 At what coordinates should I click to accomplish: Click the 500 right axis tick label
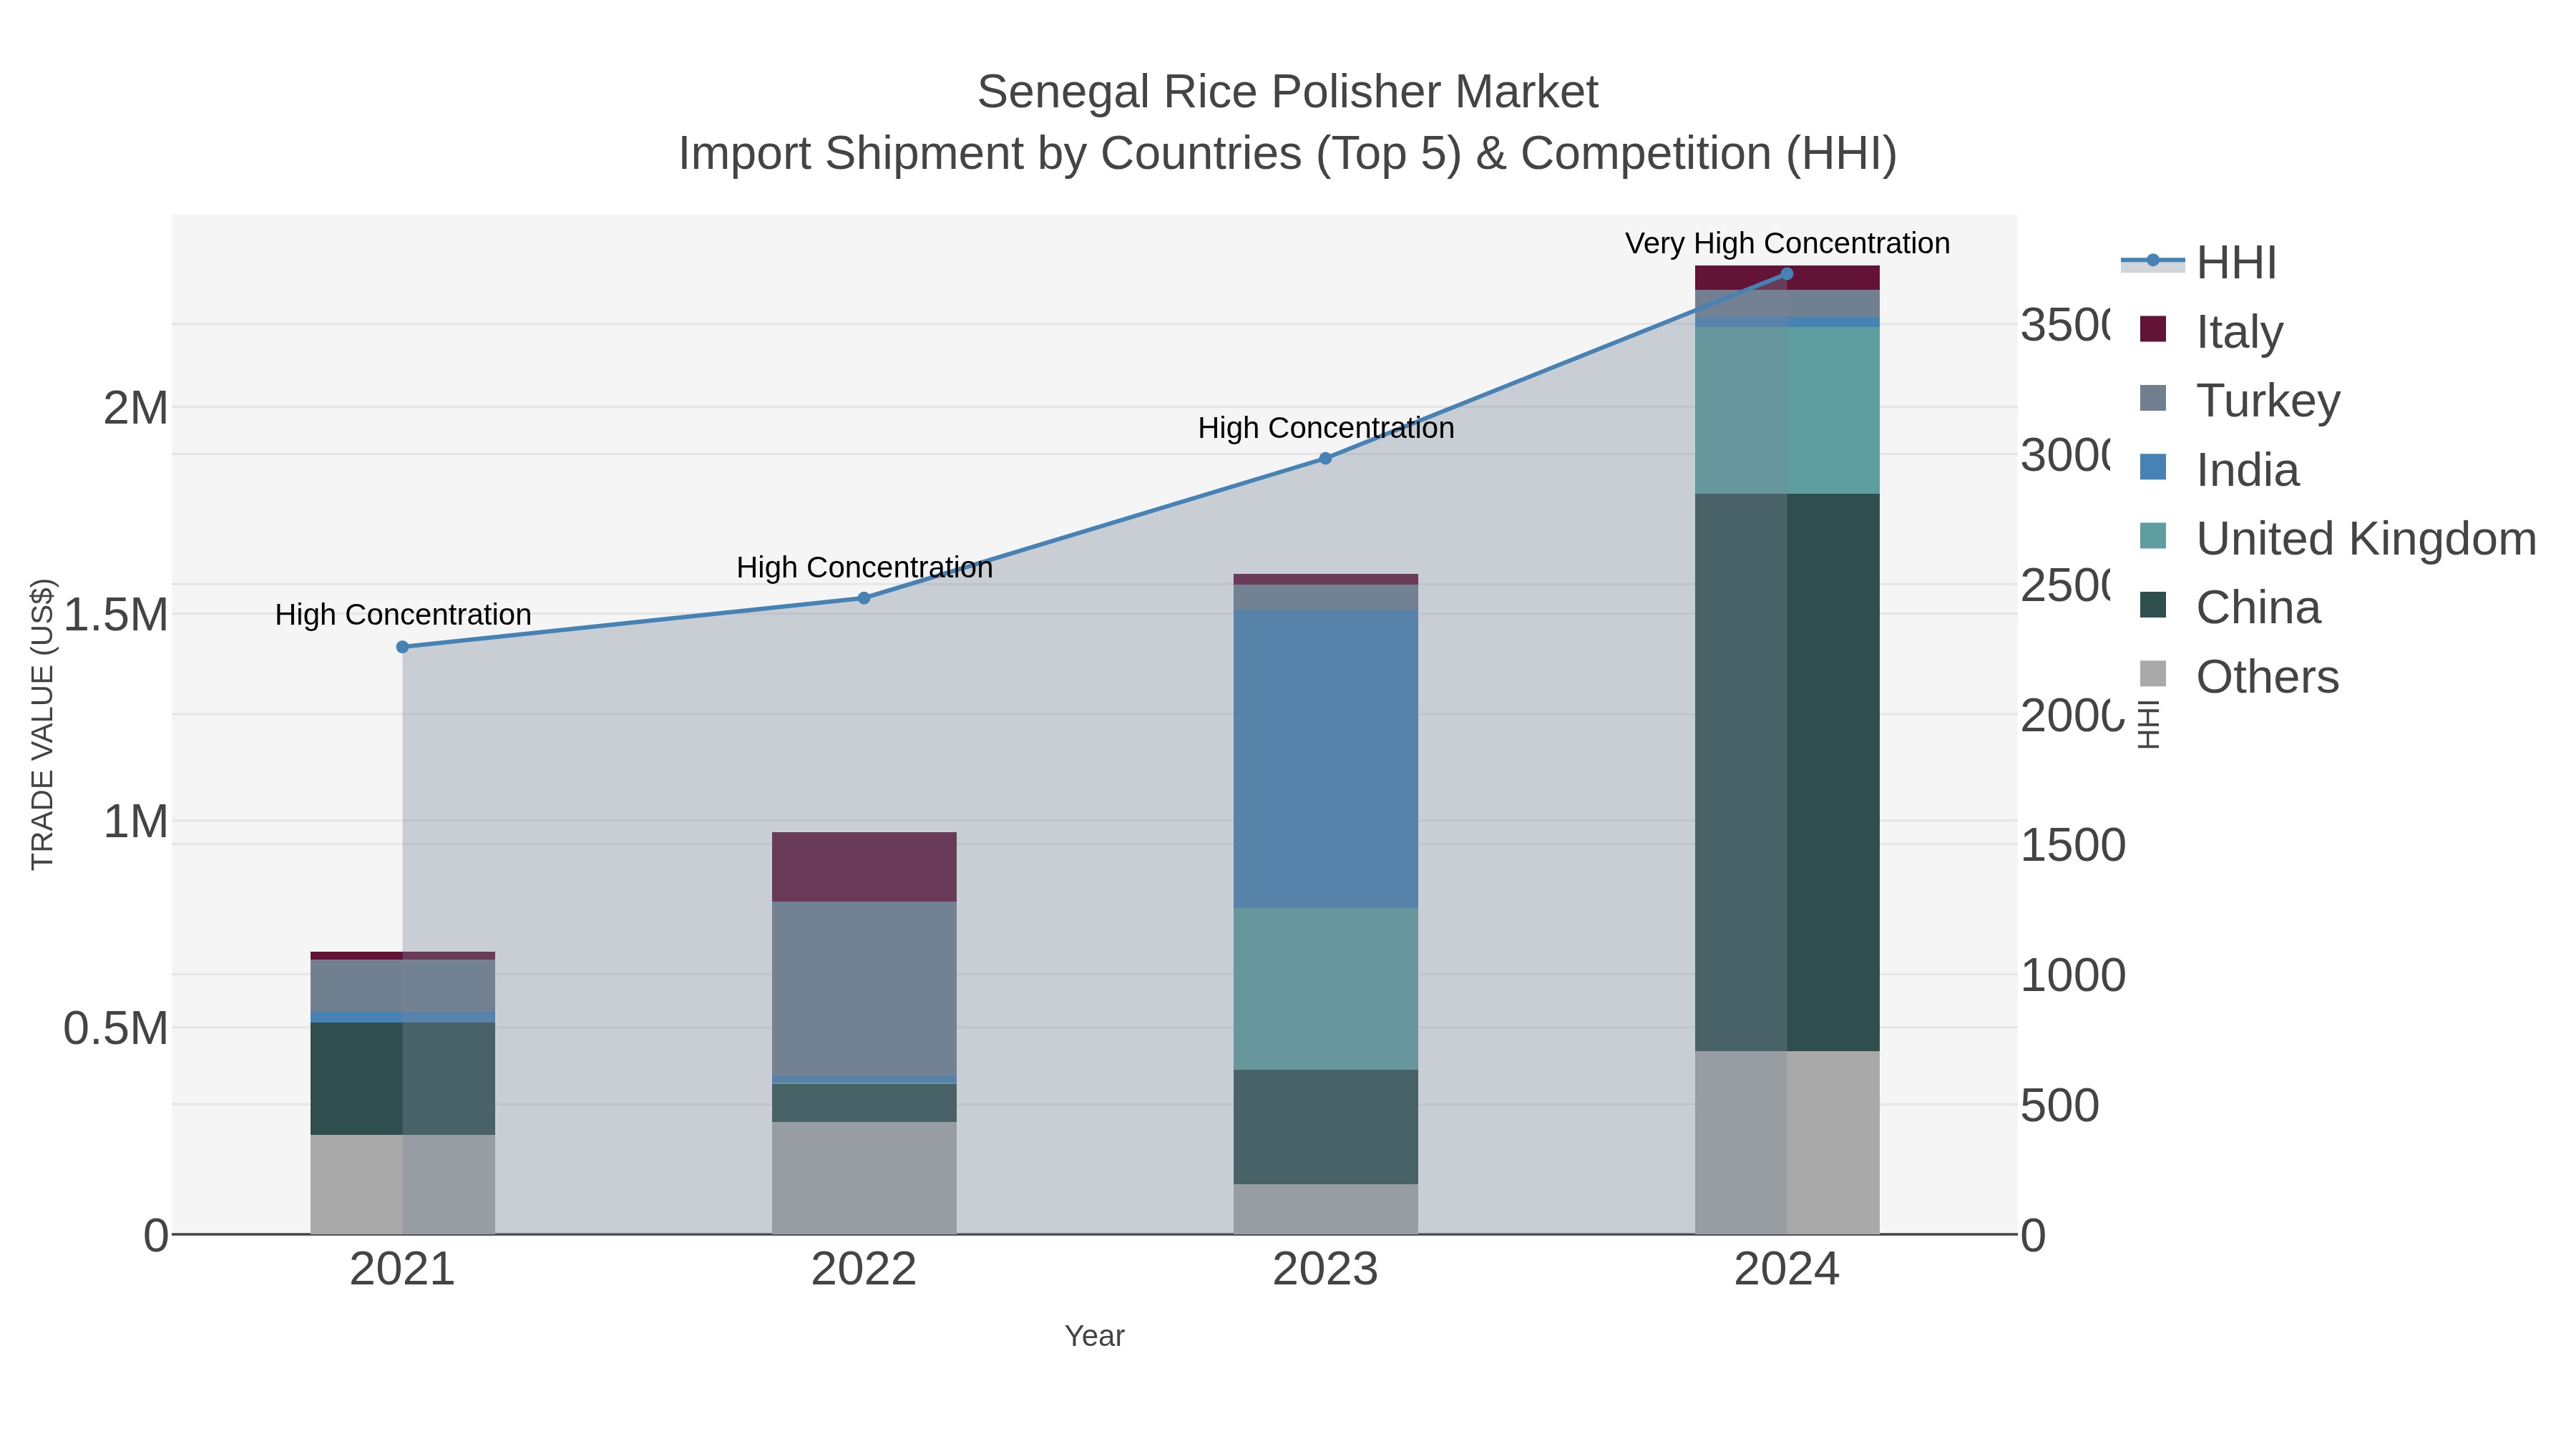2060,1105
